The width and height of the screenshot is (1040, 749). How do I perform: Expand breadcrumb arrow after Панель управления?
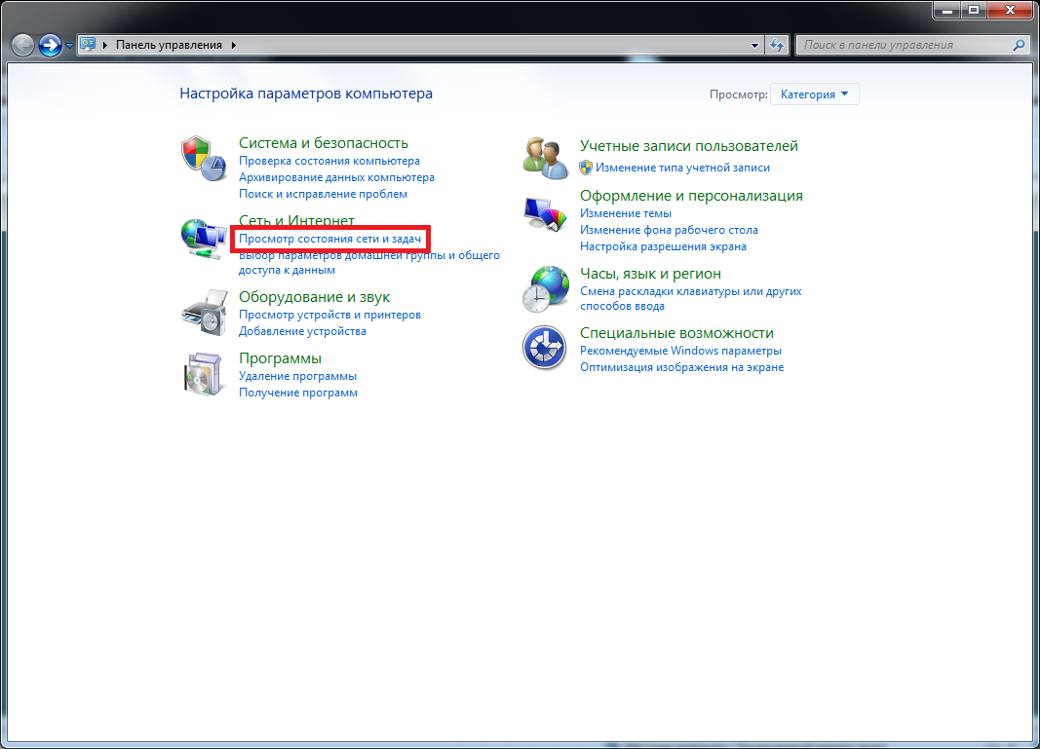pos(234,45)
